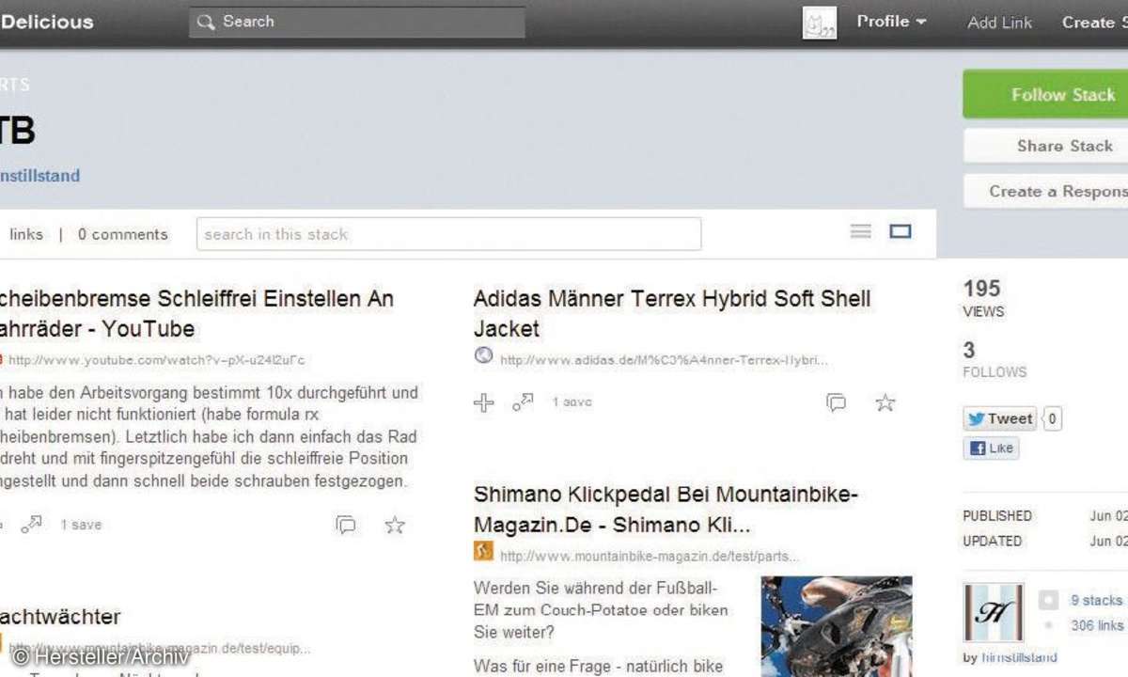Click the comment icon on the Scheibenbremse post
Screen dimensions: 1128x677
346,525
